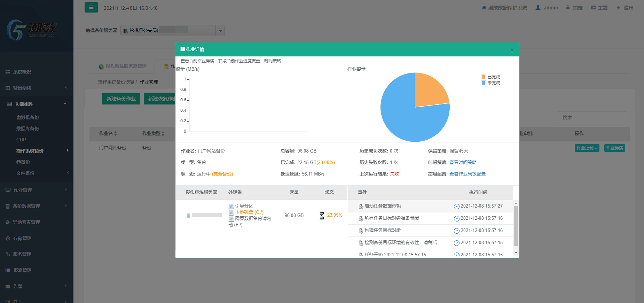Click the hamburger menu toggle button
644x303 pixels.
[91, 7]
